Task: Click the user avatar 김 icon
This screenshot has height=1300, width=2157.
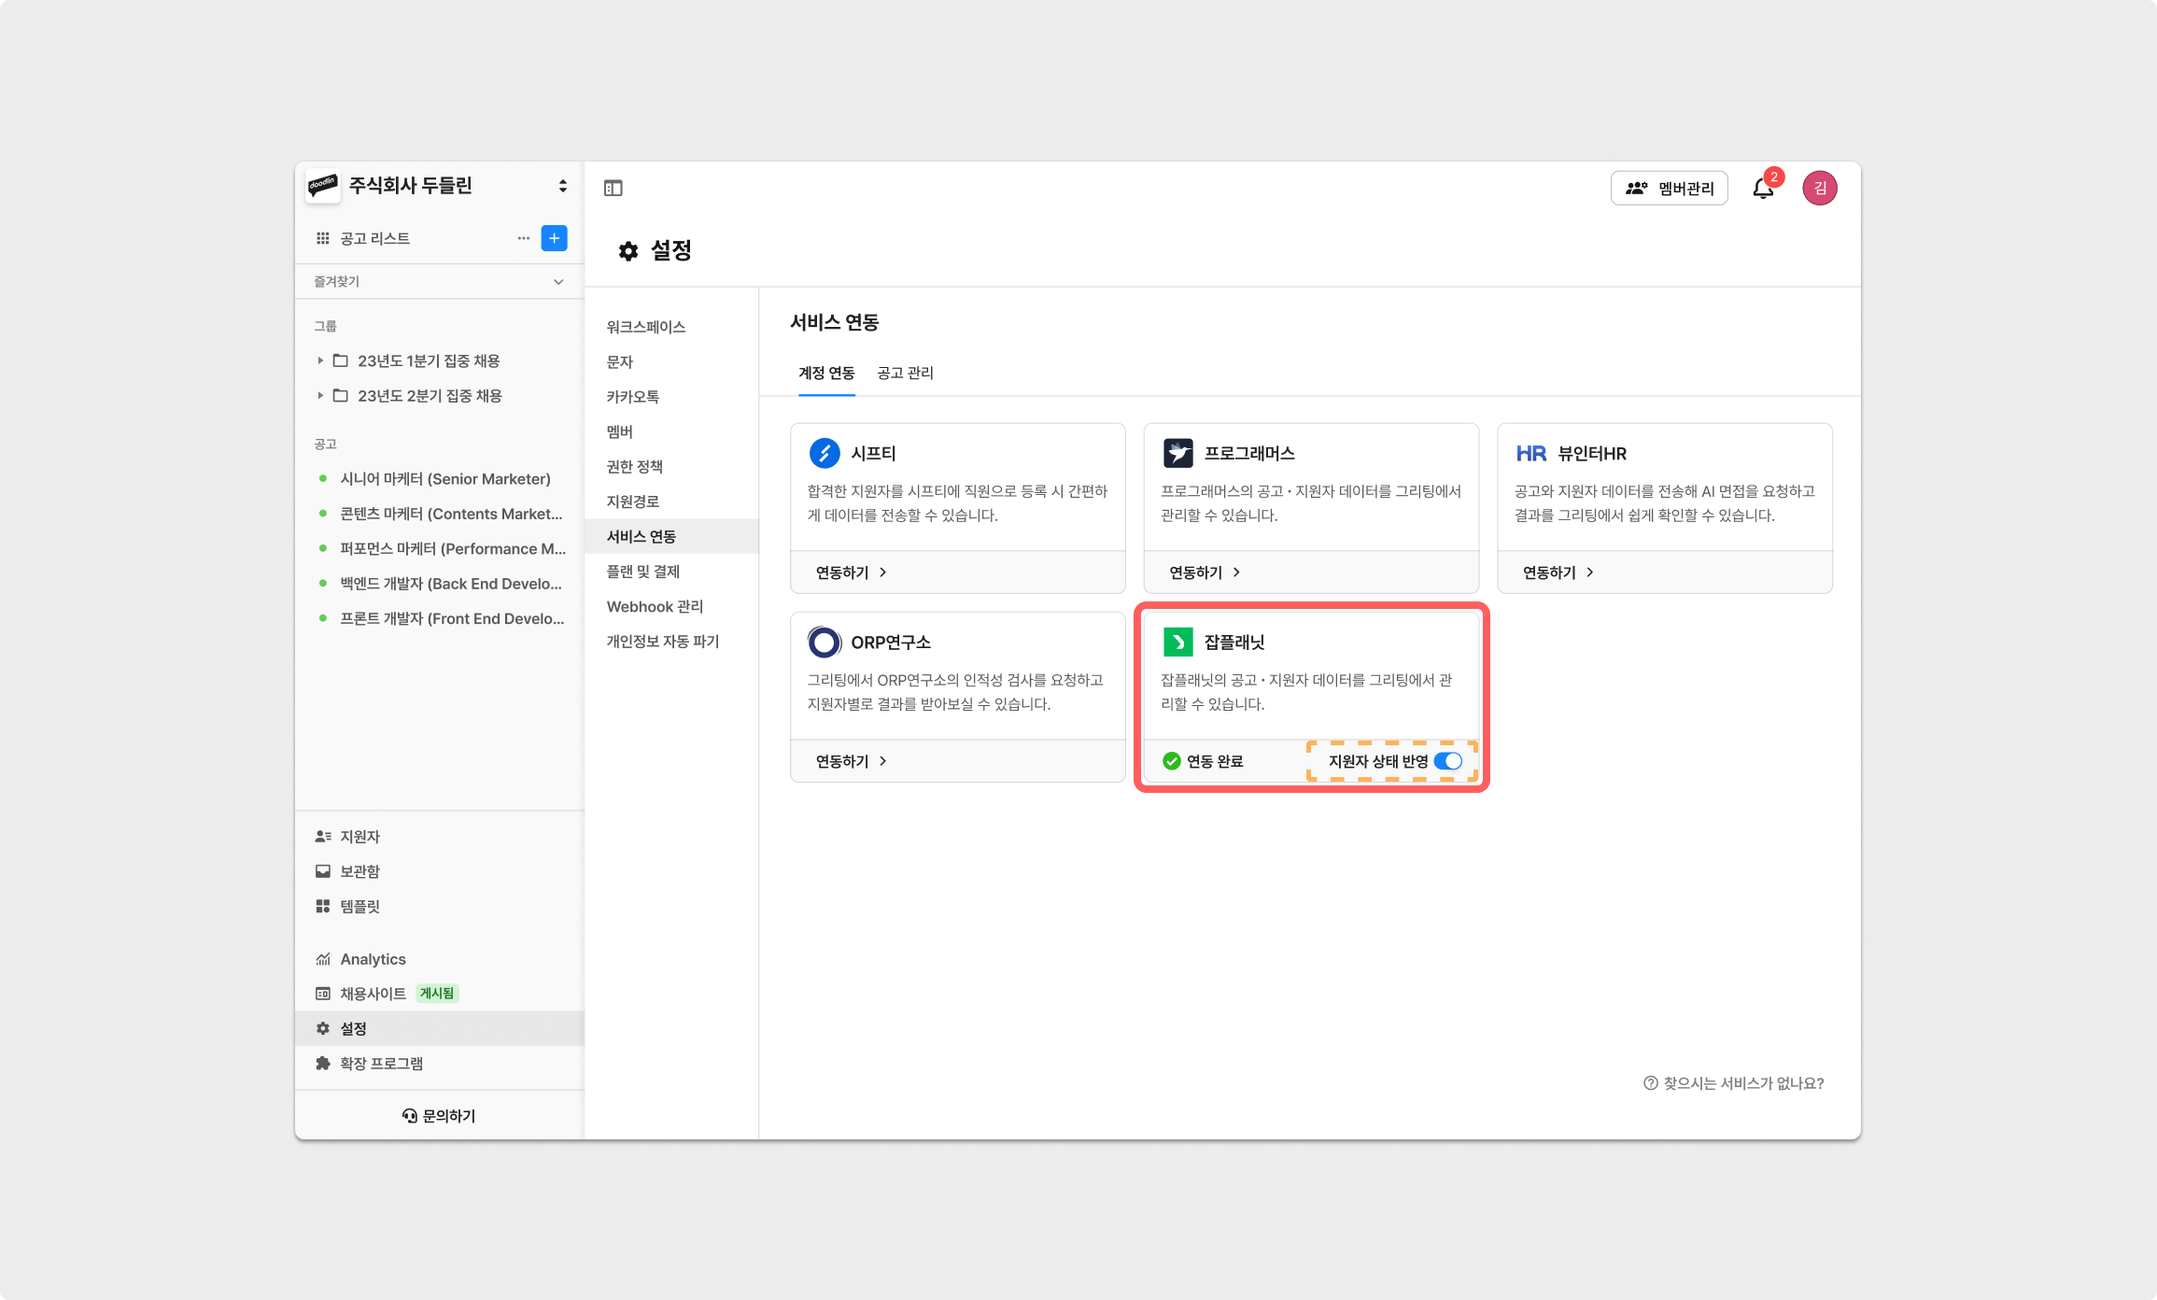Action: pos(1819,189)
